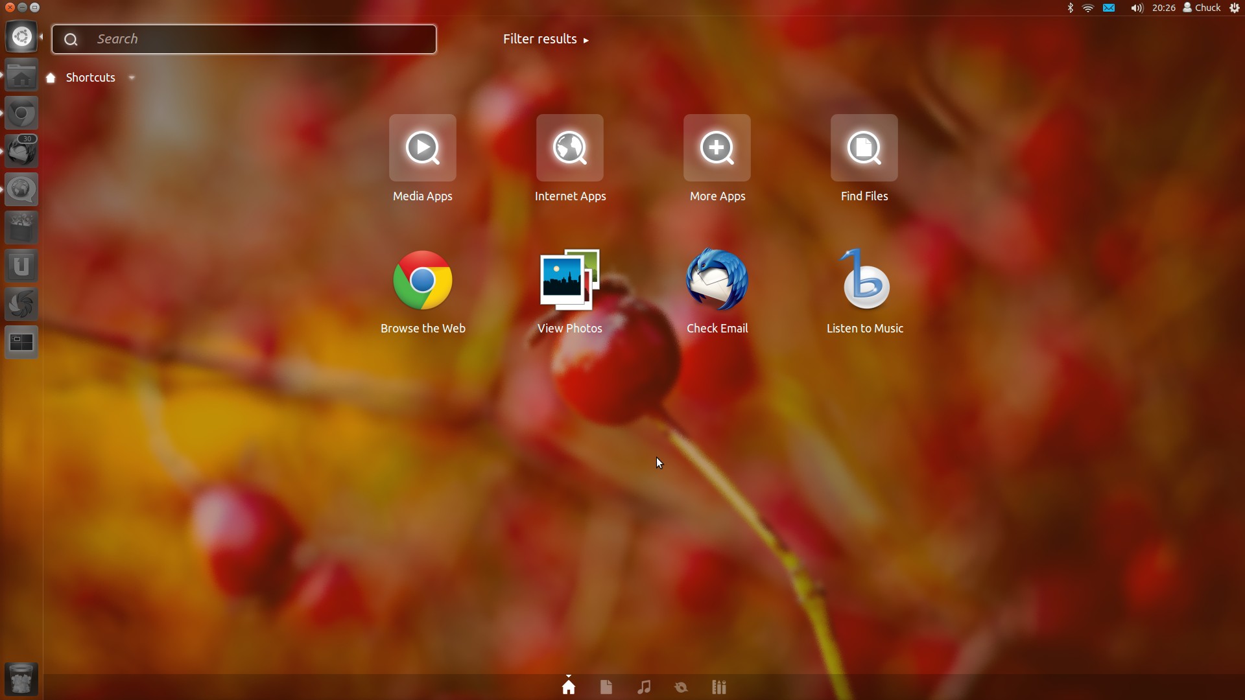
Task: Open the Trash in the launcher
Action: click(21, 679)
